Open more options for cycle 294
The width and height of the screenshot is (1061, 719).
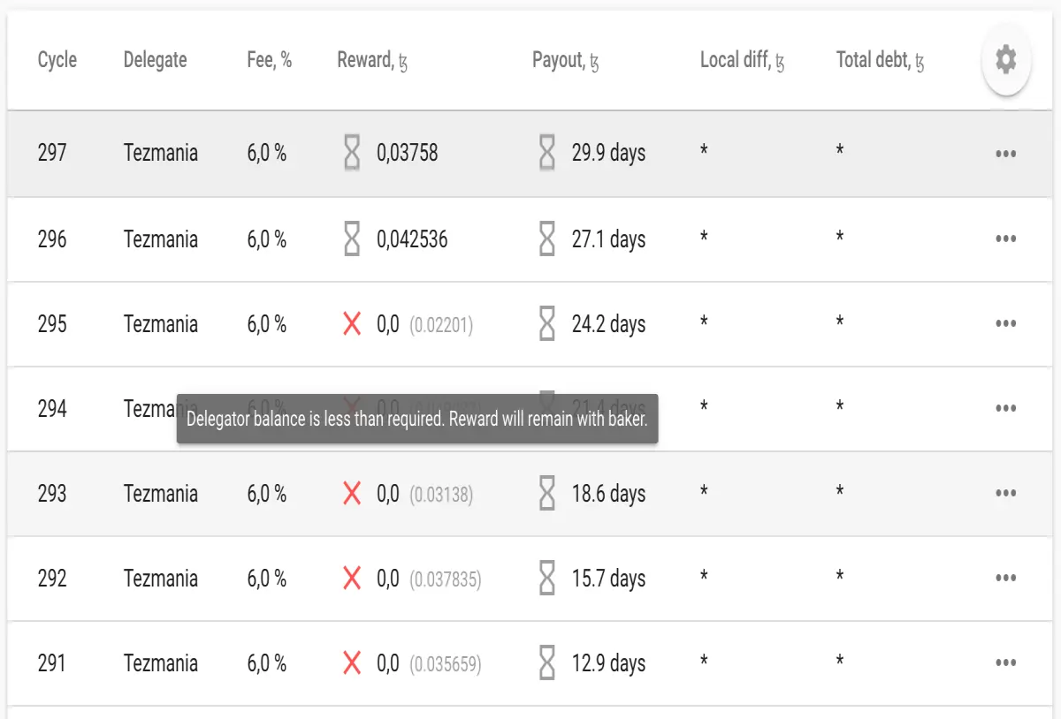pos(1005,409)
